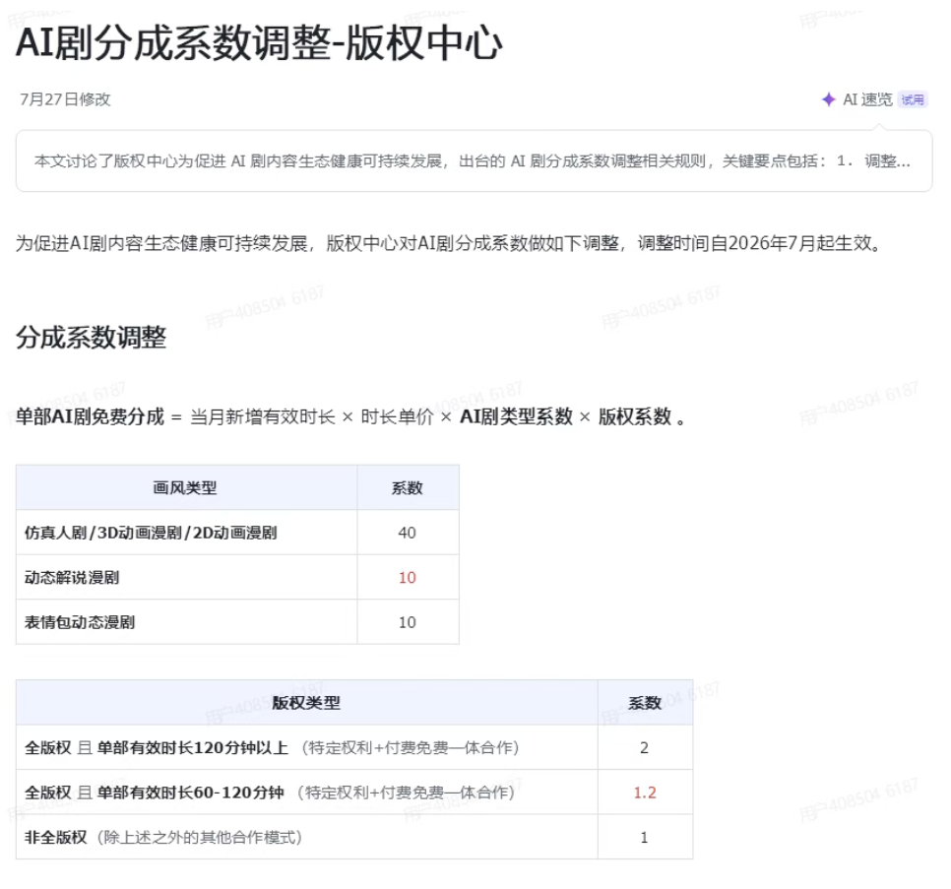Viewport: 951px width, 889px height.
Task: Click the document title AI剧分成系数调整-版权中心
Action: point(260,43)
